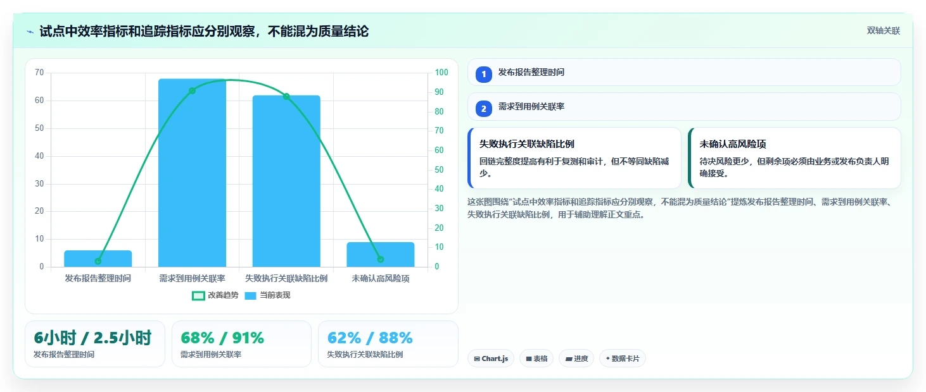Click the 需求到用例关联率 caption under 68% / 91%
Screen dimensions: 926x392
(x=211, y=355)
